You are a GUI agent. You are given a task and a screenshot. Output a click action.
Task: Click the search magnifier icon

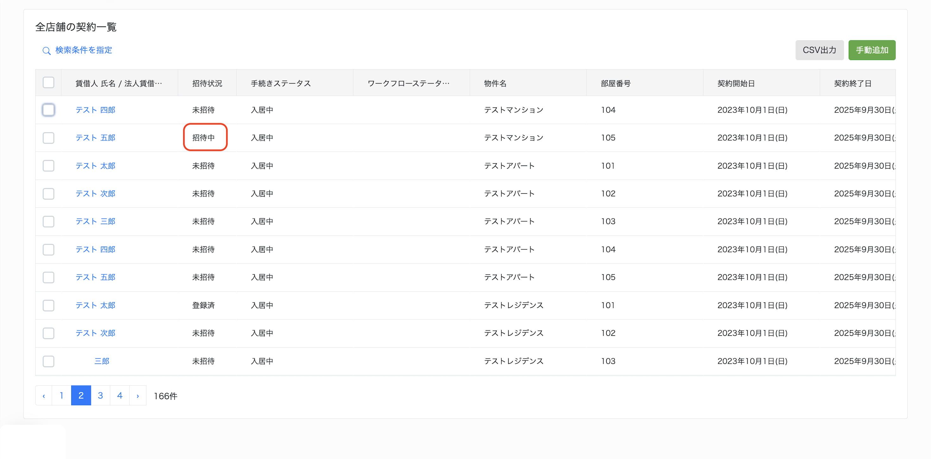coord(46,51)
